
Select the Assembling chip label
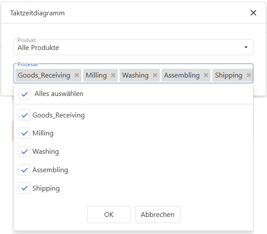click(x=182, y=75)
